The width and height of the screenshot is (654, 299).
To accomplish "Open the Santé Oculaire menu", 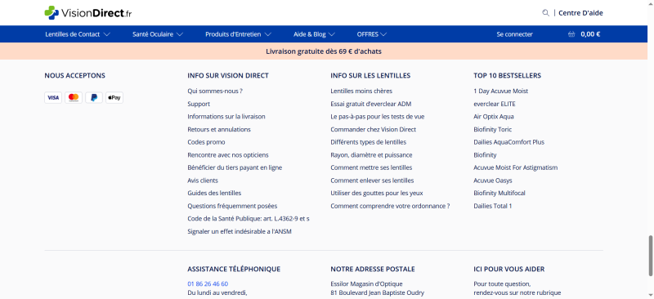I will [153, 34].
